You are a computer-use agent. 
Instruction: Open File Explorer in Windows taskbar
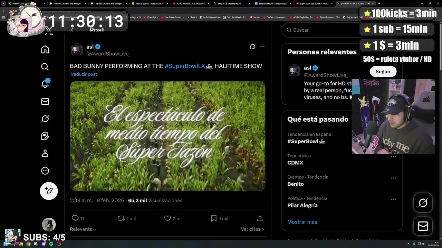21,244
